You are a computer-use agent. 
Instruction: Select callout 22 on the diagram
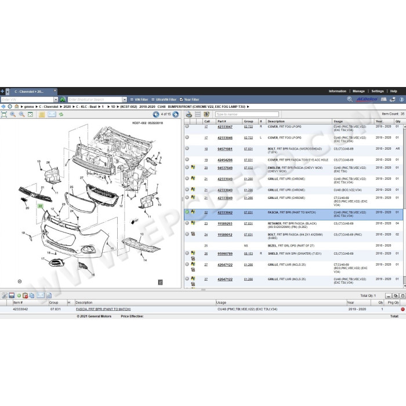click(40, 206)
